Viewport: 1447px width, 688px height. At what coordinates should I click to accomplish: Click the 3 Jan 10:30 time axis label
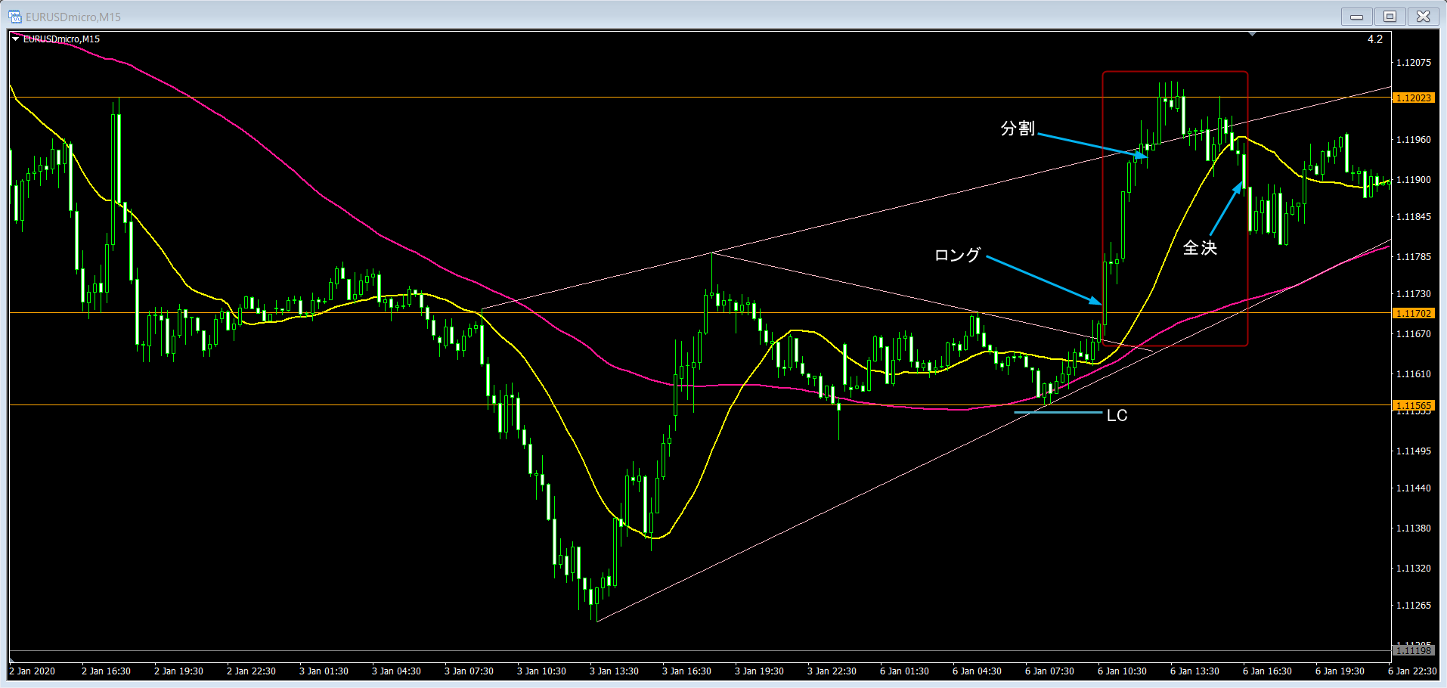click(541, 671)
